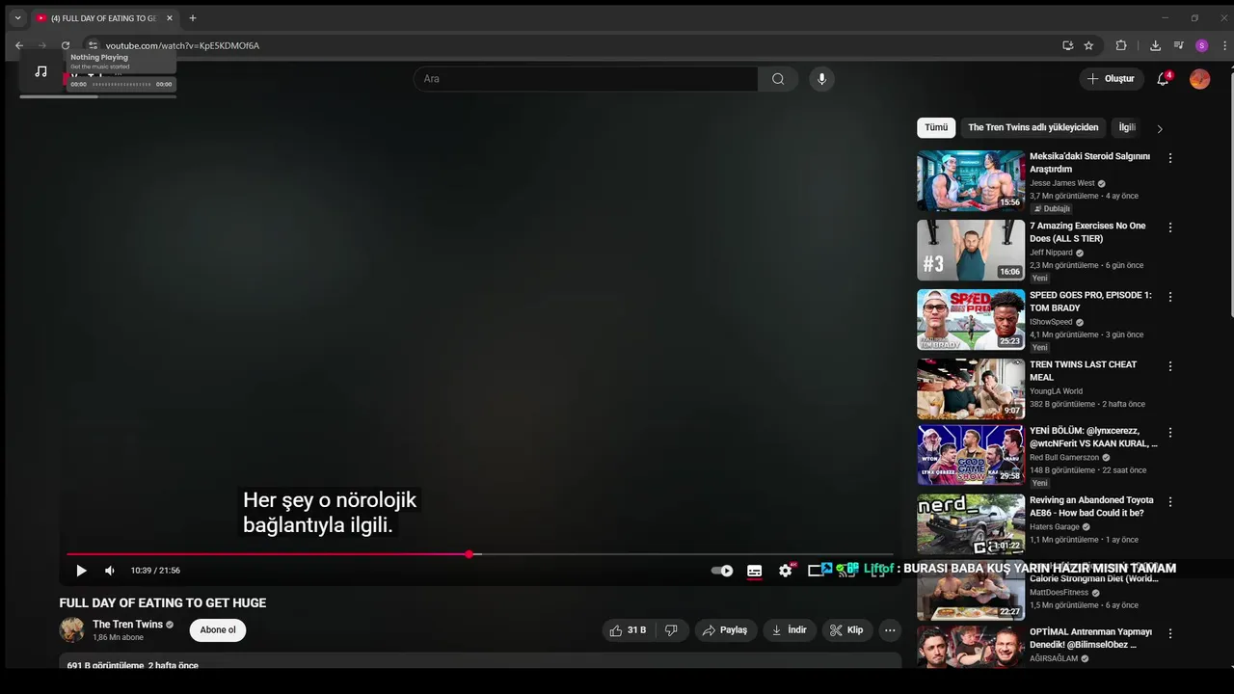1234x694 pixels.
Task: Open SPEED GOES PRO Tom Brady thumbnail
Action: click(971, 319)
